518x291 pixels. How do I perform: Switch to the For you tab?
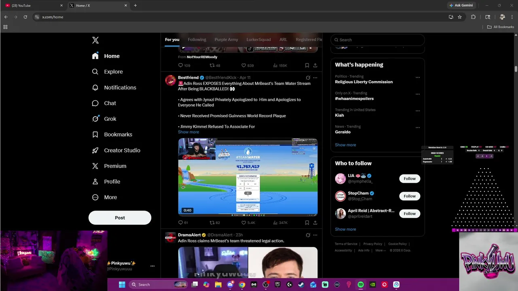pyautogui.click(x=172, y=40)
